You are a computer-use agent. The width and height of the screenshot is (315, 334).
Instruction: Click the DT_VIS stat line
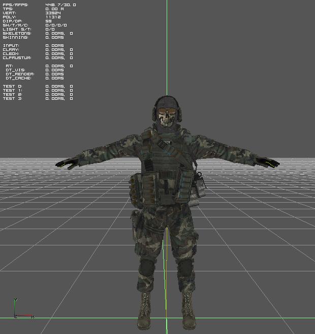point(35,70)
